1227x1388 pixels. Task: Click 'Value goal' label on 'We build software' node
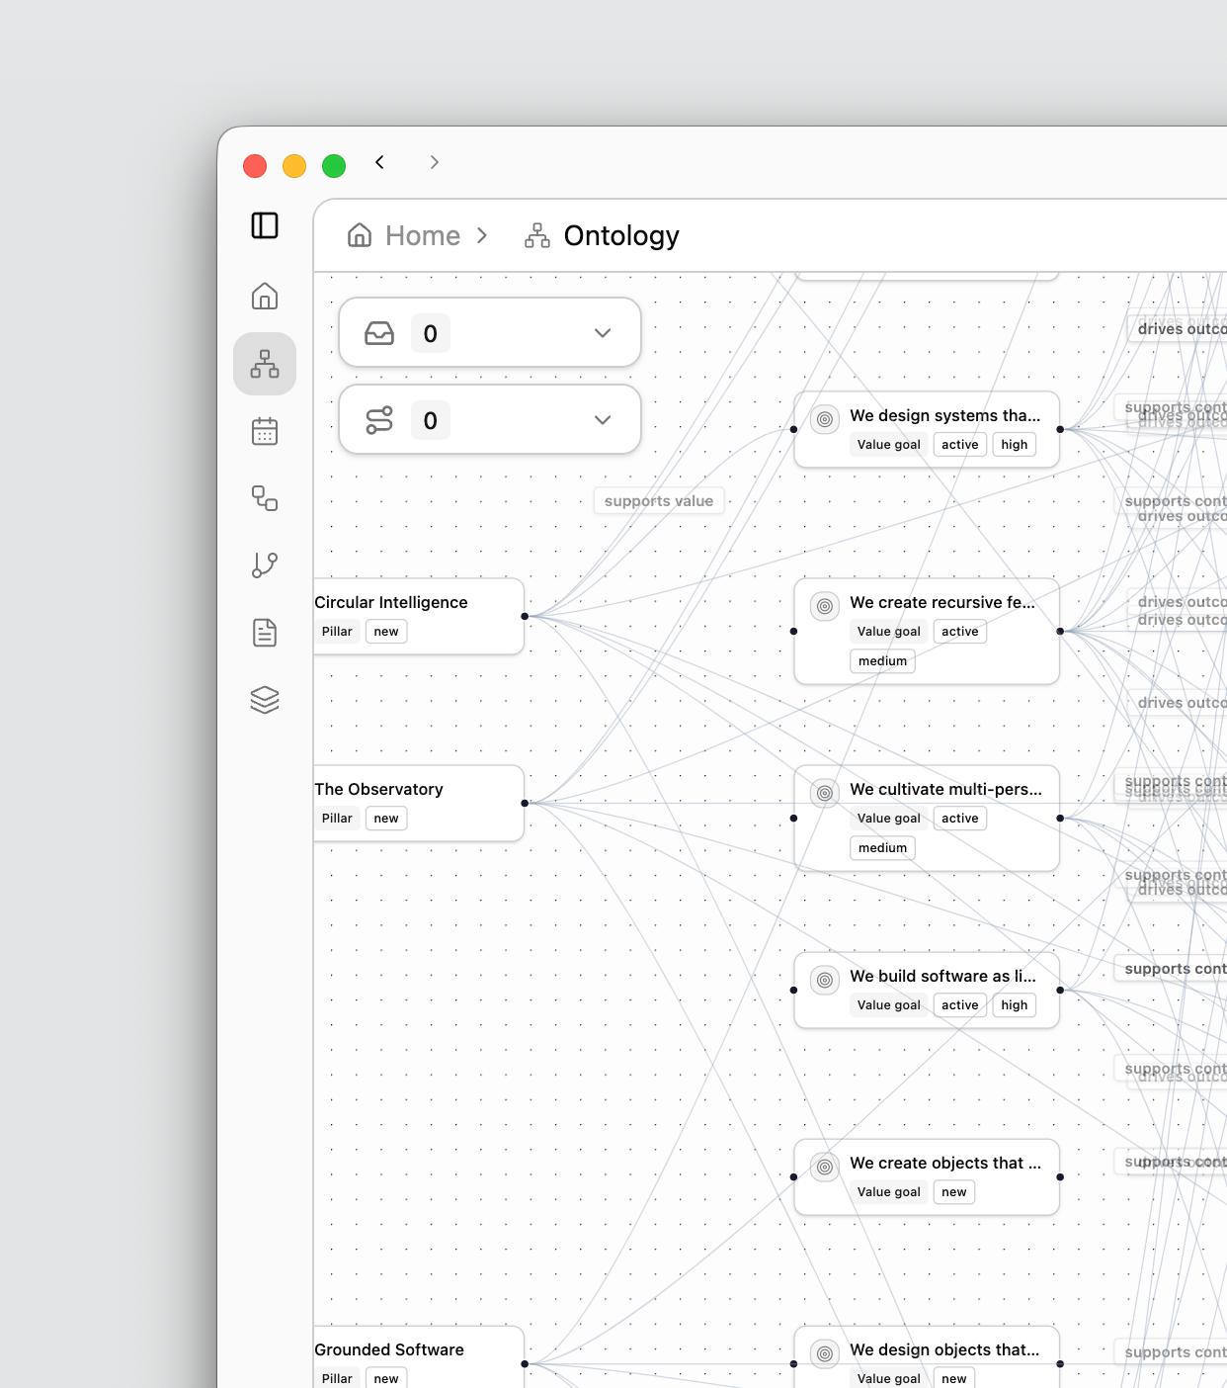(889, 1005)
